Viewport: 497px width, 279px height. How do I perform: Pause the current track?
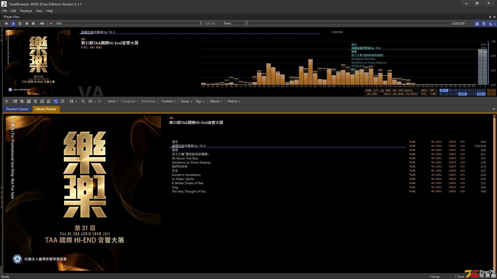click(20, 24)
